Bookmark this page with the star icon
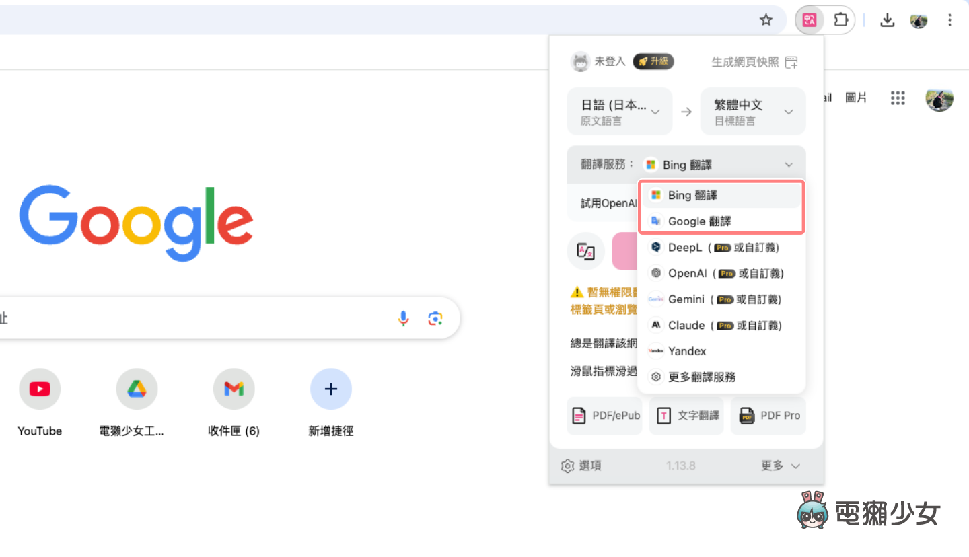This screenshot has width=969, height=557. click(x=766, y=20)
